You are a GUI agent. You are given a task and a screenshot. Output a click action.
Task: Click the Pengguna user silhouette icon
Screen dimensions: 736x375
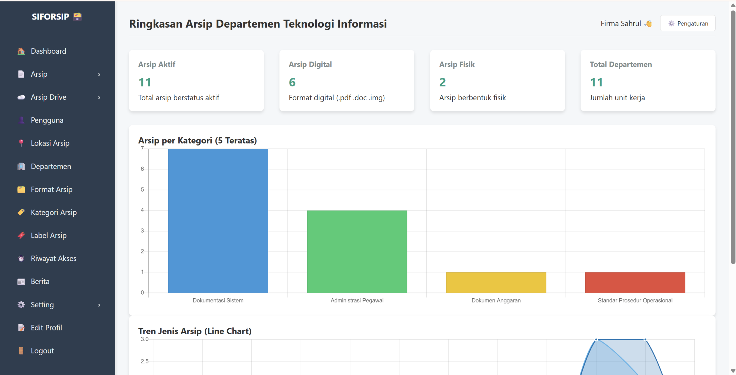pyautogui.click(x=21, y=120)
